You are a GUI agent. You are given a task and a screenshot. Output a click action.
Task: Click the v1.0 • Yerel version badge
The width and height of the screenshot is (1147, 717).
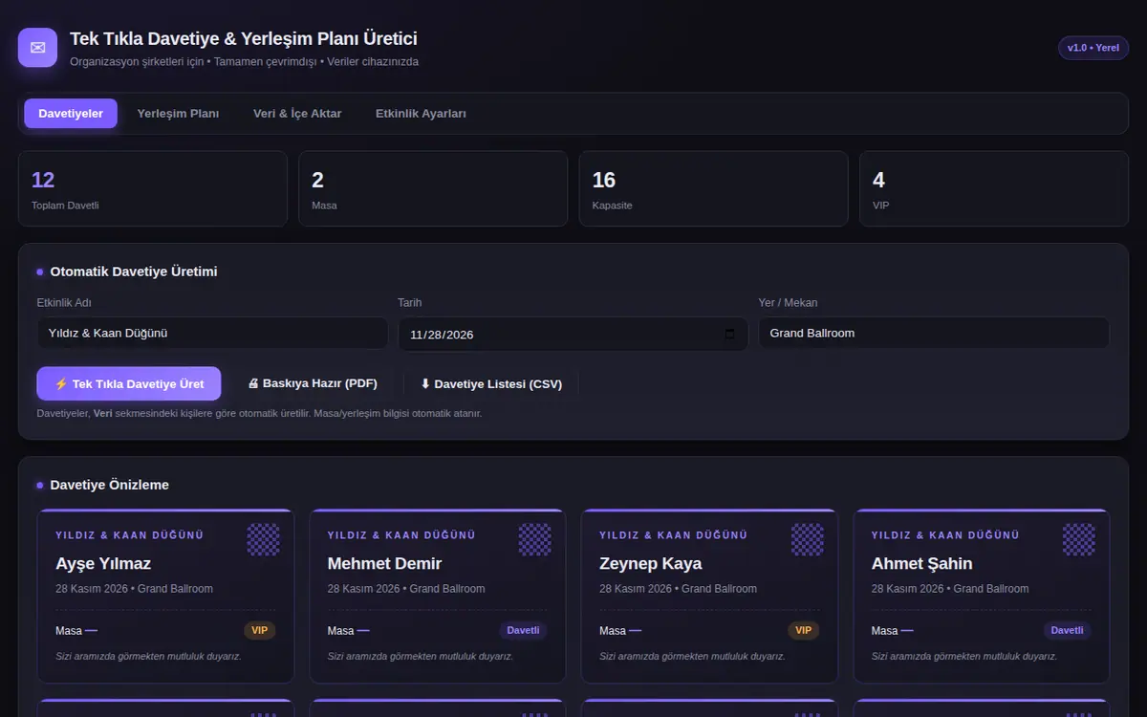tap(1093, 48)
